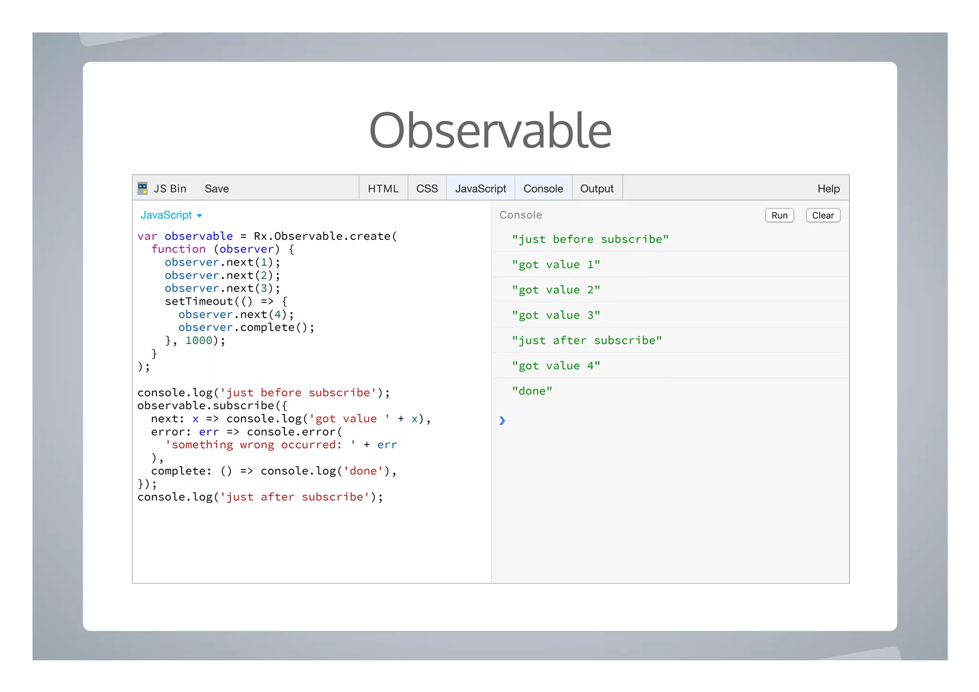Click the Console panel heading
This screenshot has height=692, width=979.
point(521,215)
